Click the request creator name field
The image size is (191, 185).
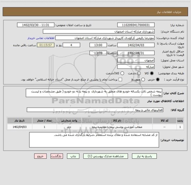point(105,38)
